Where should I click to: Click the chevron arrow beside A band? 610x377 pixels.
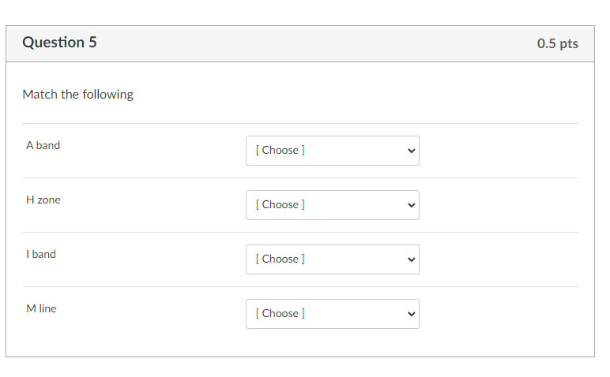(x=410, y=151)
